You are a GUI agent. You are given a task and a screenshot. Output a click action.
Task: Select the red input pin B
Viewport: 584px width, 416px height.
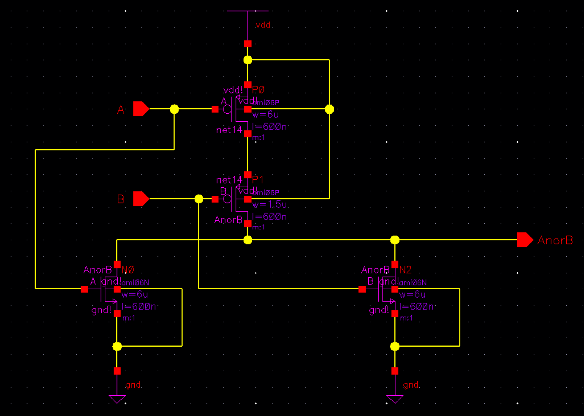141,198
